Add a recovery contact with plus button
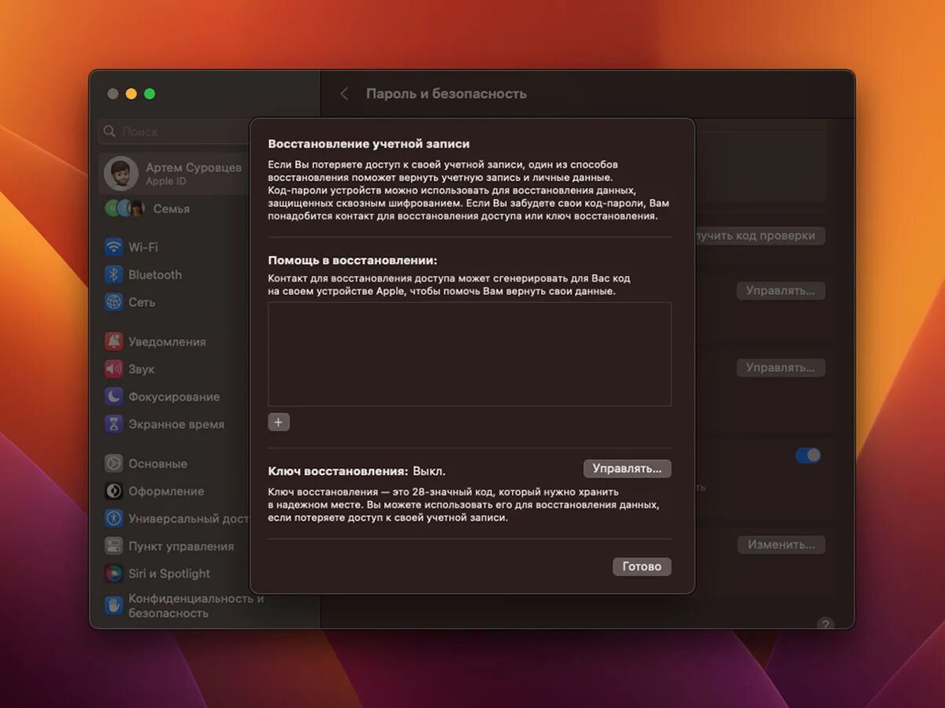Viewport: 945px width, 708px height. (279, 422)
